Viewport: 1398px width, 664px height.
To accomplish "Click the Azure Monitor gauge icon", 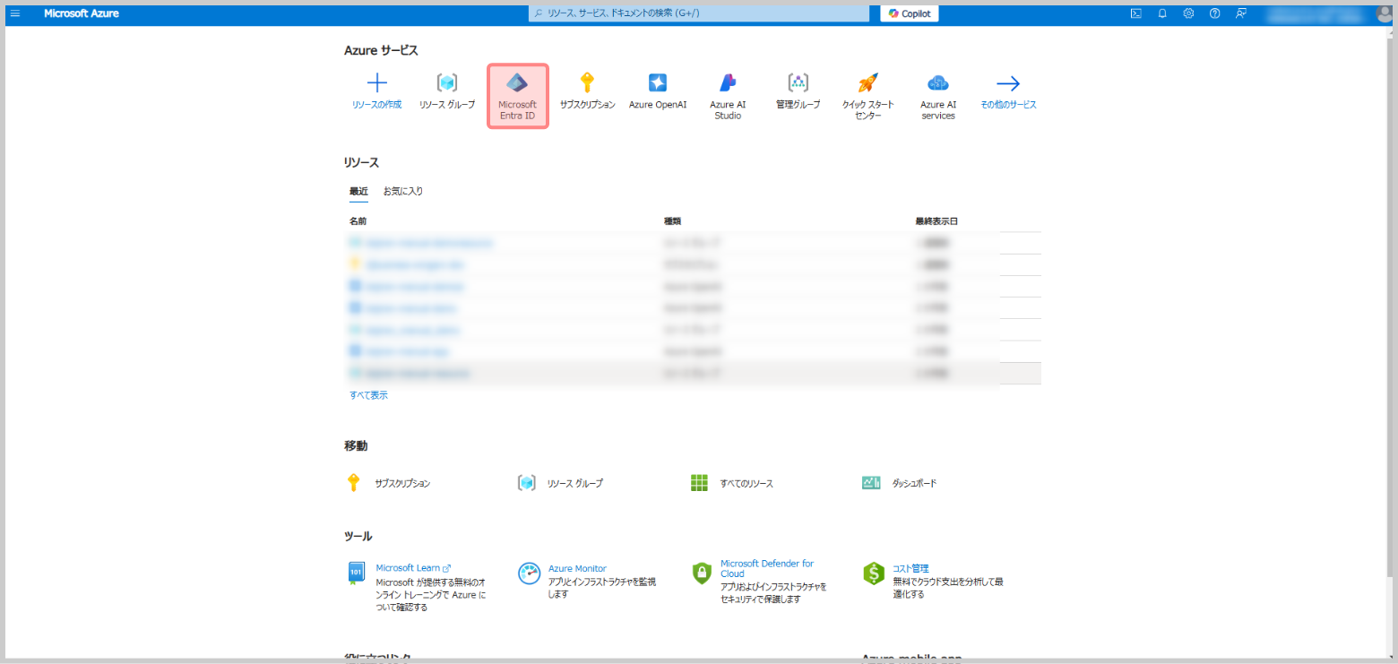I will pyautogui.click(x=530, y=573).
